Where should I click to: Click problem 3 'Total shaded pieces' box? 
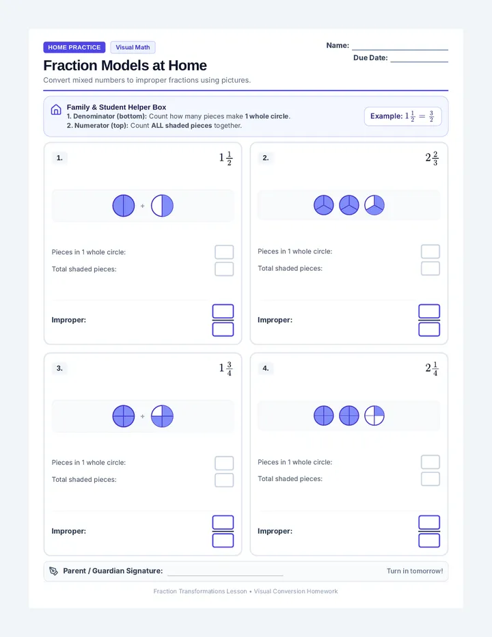[x=224, y=480]
